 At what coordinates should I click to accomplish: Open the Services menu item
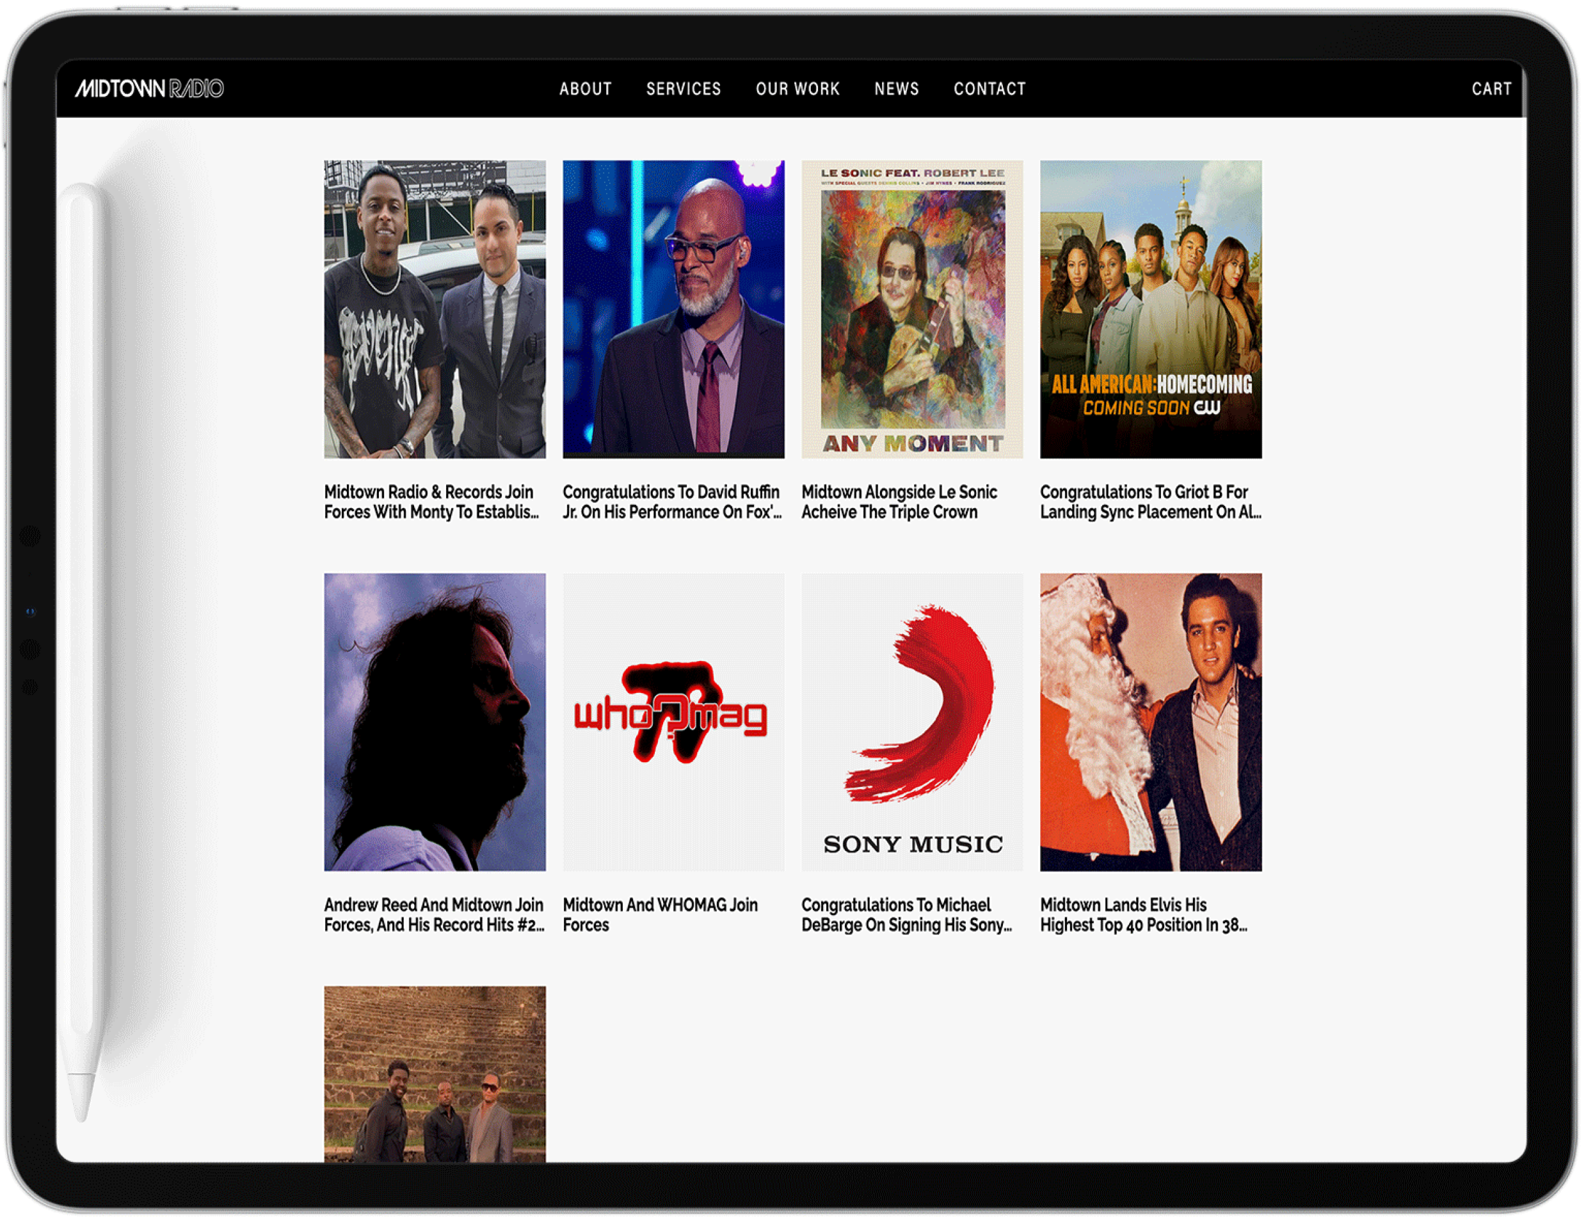pos(683,89)
